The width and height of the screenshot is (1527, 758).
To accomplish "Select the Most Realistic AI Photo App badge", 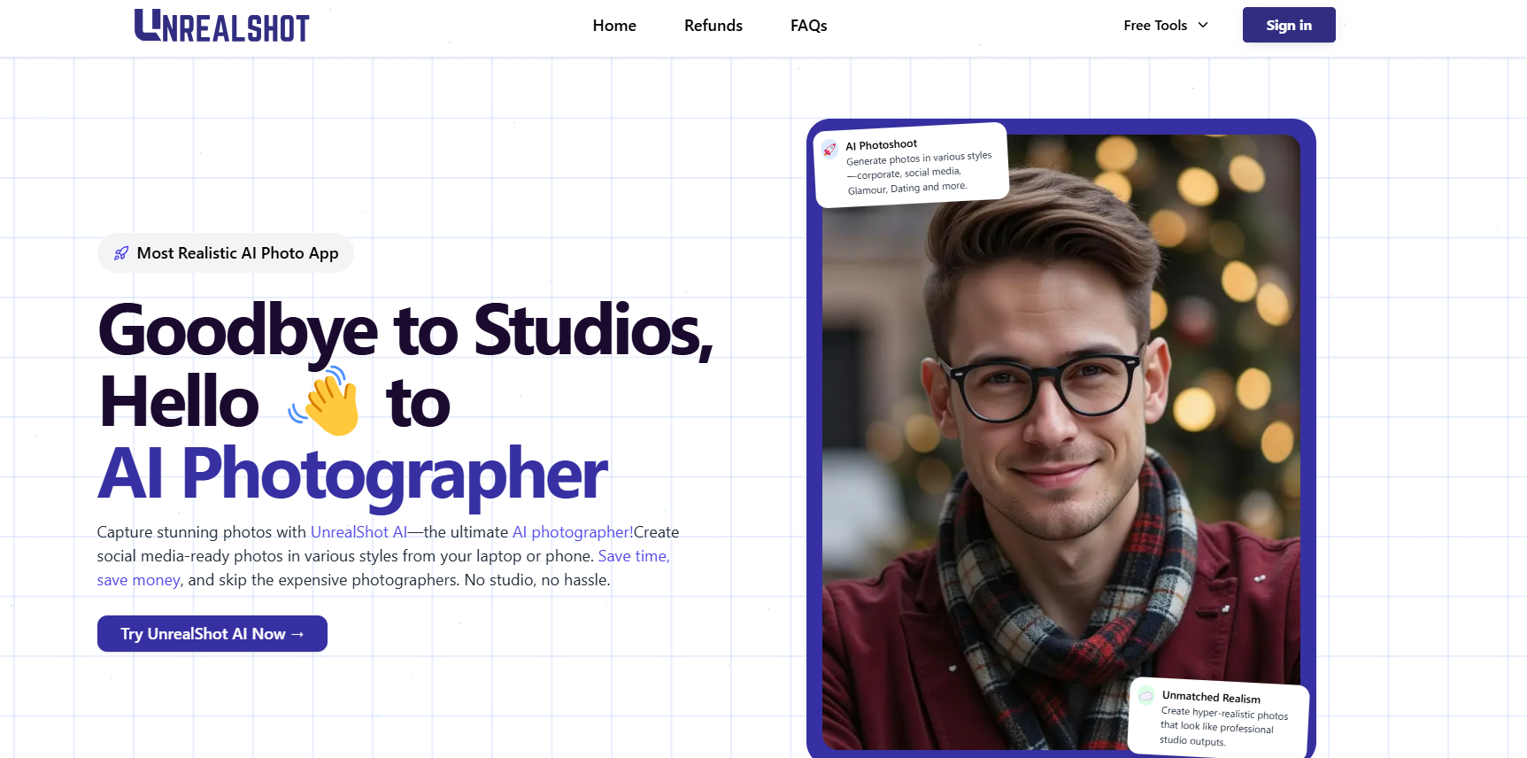I will 226,253.
